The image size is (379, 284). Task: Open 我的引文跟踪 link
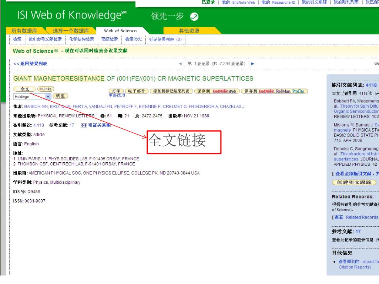(314, 2)
